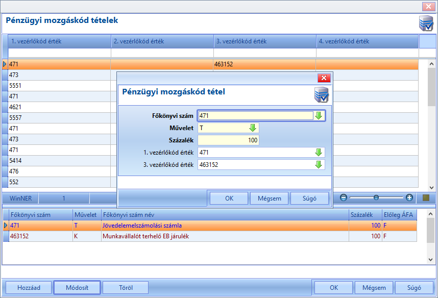The image size is (438, 298).
Task: Click the Főkönyvi szám input field
Action: [256, 116]
